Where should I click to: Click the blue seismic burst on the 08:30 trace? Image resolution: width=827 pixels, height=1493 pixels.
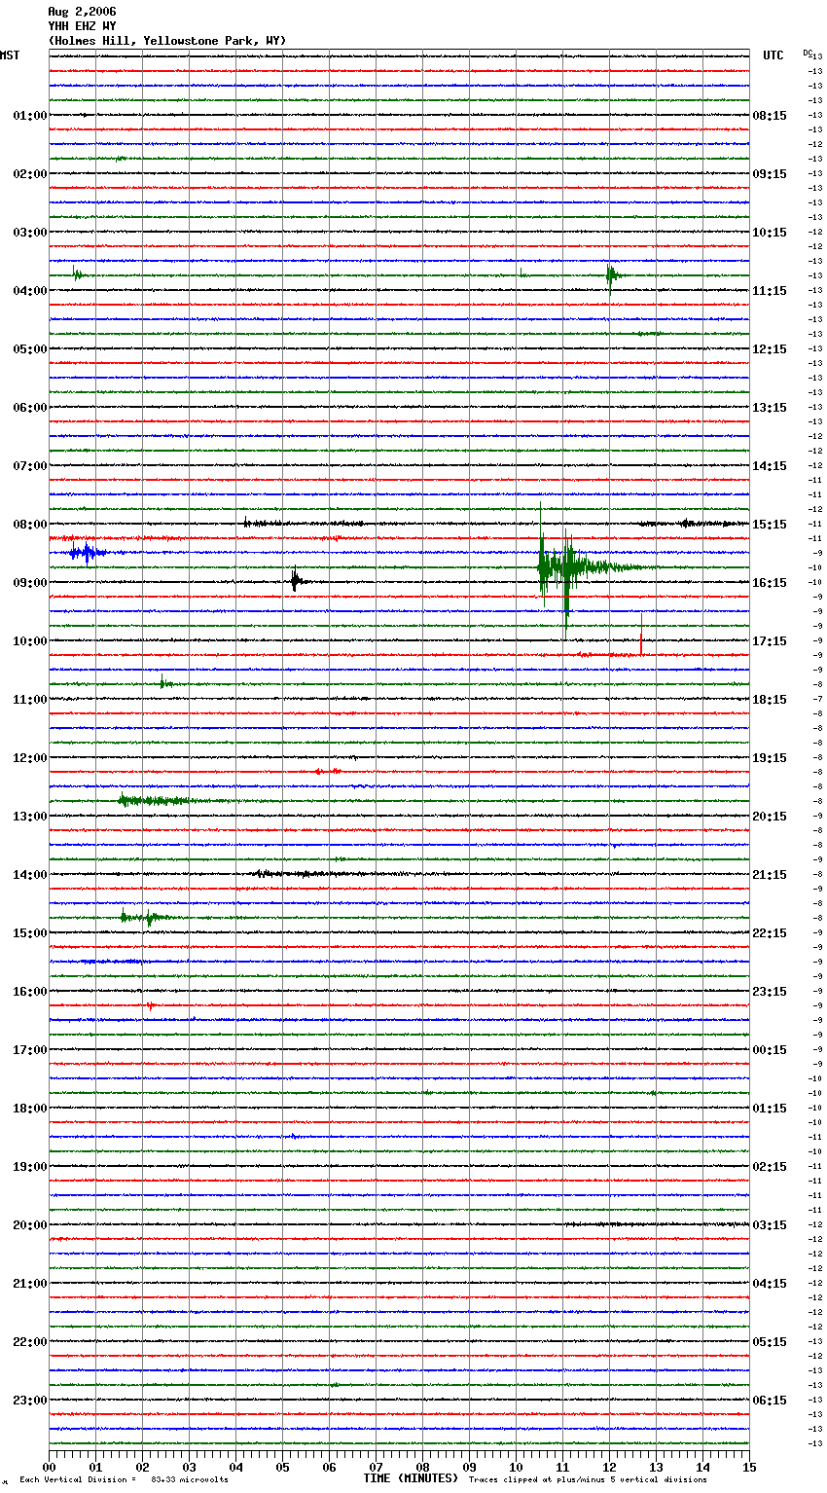tap(88, 553)
